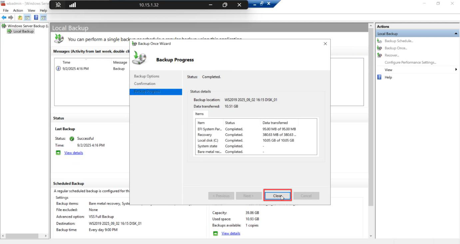Select the 9/2/2025 4:16 PM message row

click(x=92, y=69)
